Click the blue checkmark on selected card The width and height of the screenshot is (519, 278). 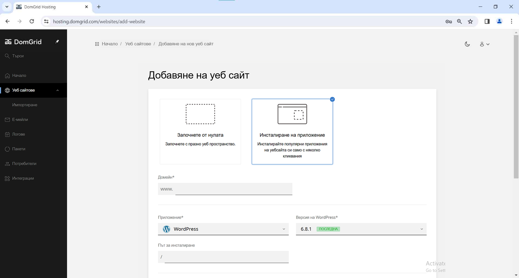(332, 99)
